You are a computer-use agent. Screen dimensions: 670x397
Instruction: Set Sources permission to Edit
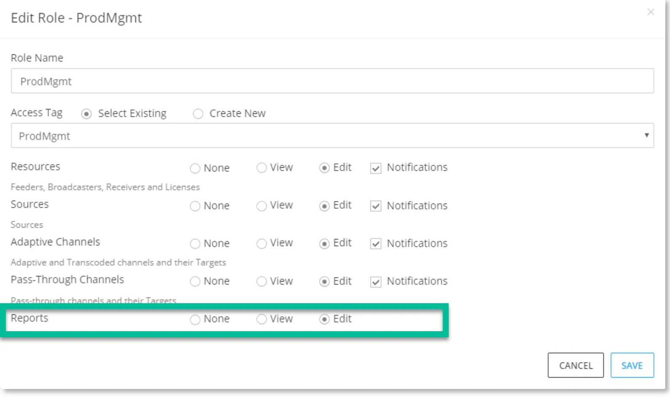324,206
